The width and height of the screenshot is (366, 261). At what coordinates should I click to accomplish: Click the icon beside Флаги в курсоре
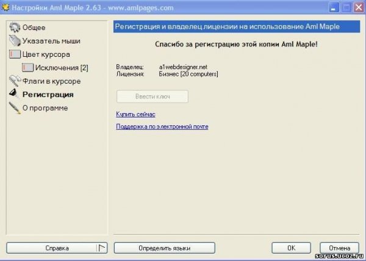pos(15,81)
